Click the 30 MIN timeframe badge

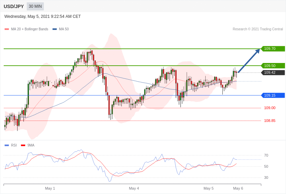pyautogui.click(x=35, y=6)
